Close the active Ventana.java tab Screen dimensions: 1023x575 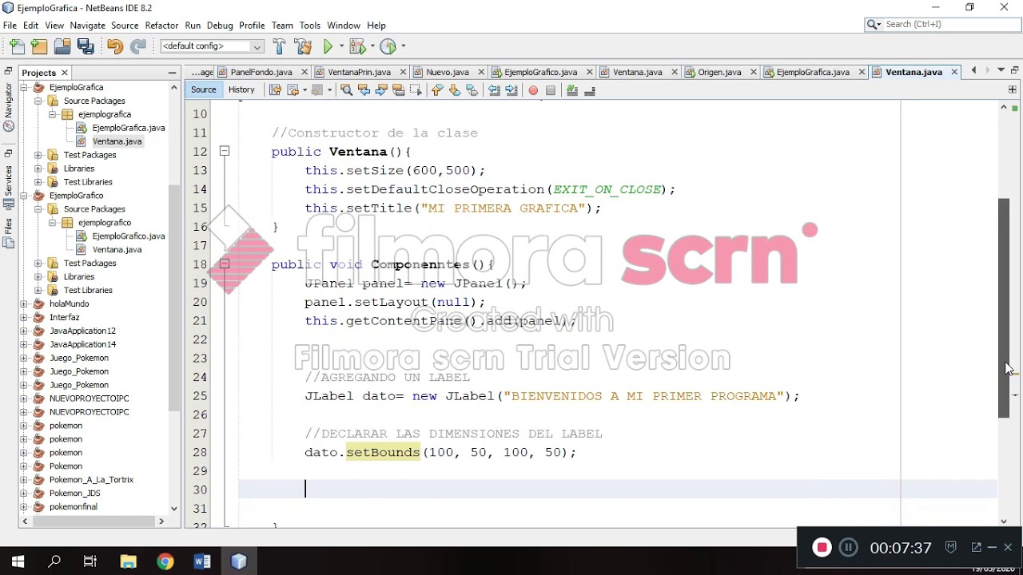pos(954,72)
